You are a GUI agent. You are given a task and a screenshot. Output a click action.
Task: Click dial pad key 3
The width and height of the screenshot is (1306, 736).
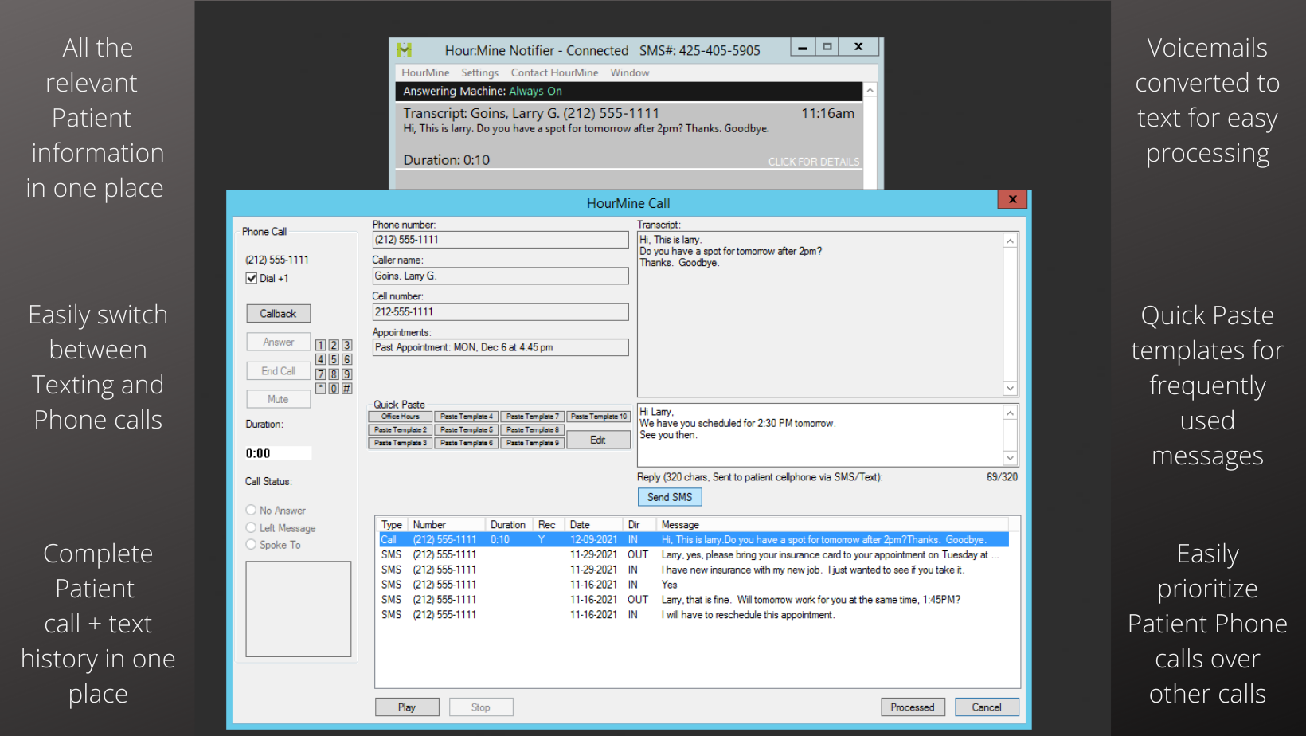347,345
